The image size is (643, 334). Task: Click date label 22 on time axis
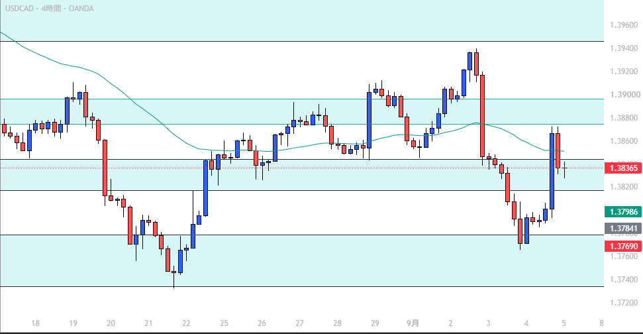[x=186, y=323]
